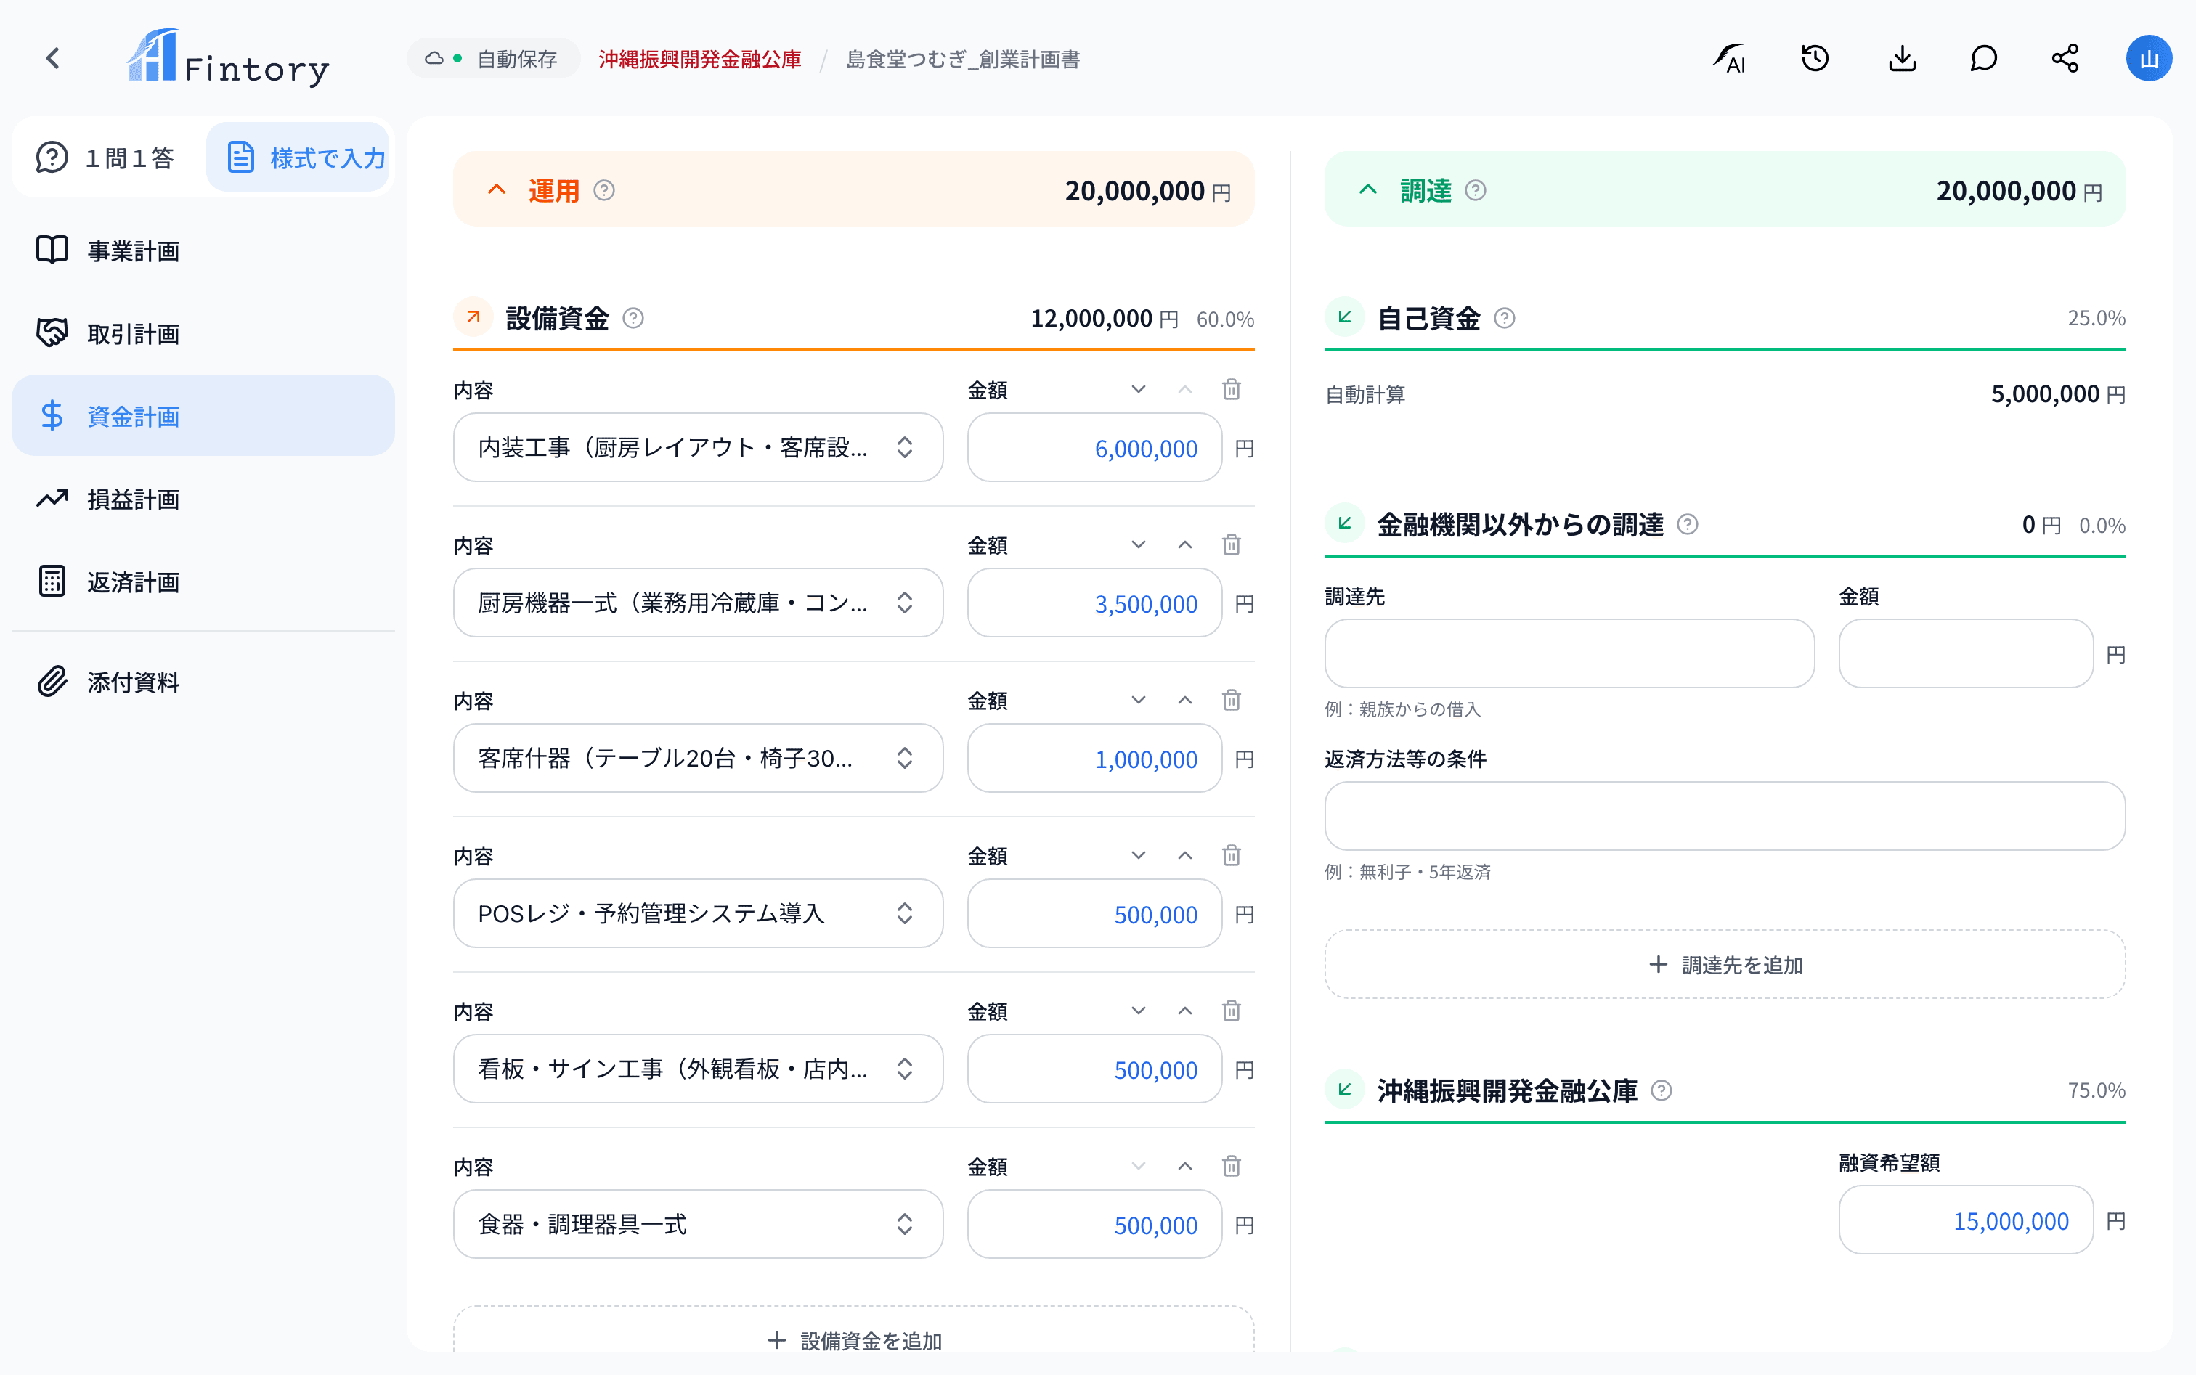Open the AI assistant feather icon
This screenshot has width=2196, height=1375.
click(x=1729, y=59)
